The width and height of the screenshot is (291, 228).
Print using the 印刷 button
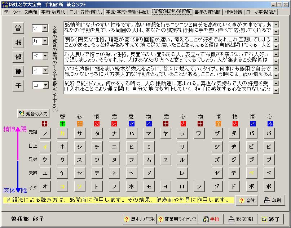272,200
